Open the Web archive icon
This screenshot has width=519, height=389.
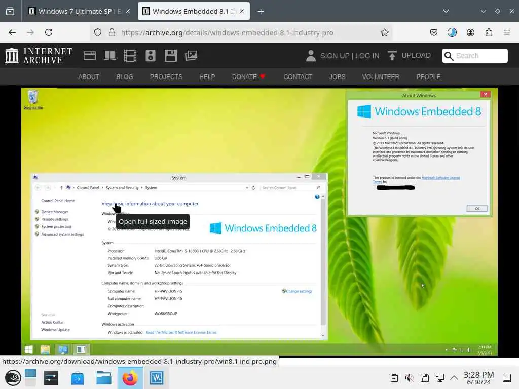(89, 56)
